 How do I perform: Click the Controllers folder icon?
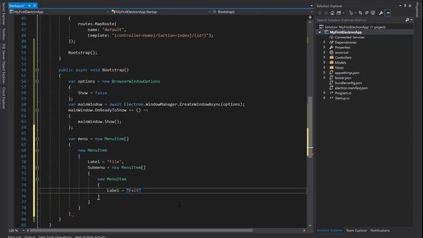click(x=331, y=58)
